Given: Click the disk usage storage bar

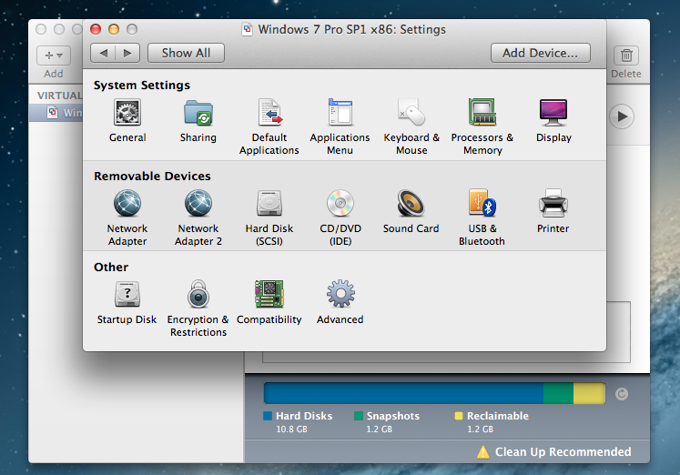Looking at the screenshot, I should point(434,393).
